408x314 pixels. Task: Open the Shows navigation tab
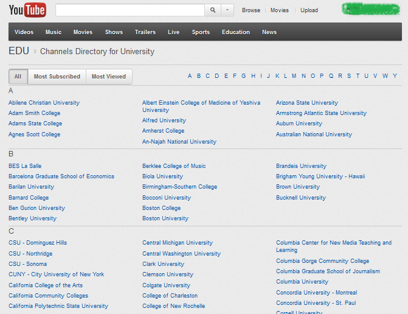[114, 32]
